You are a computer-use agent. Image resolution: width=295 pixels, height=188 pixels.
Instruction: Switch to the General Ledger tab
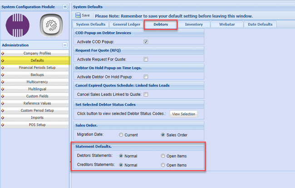[126, 24]
